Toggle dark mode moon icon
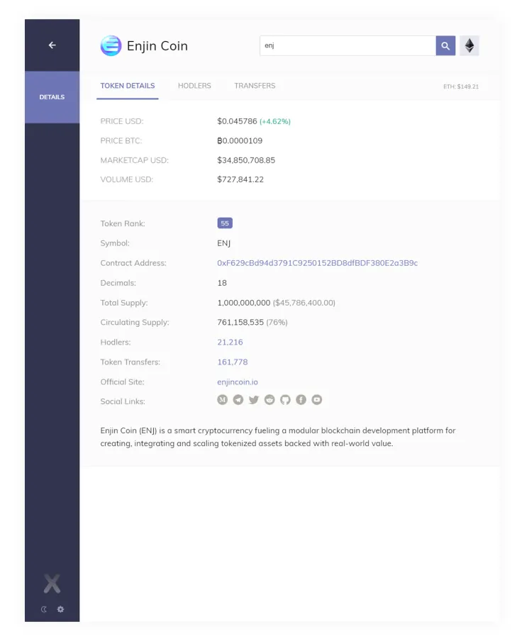 [x=44, y=609]
